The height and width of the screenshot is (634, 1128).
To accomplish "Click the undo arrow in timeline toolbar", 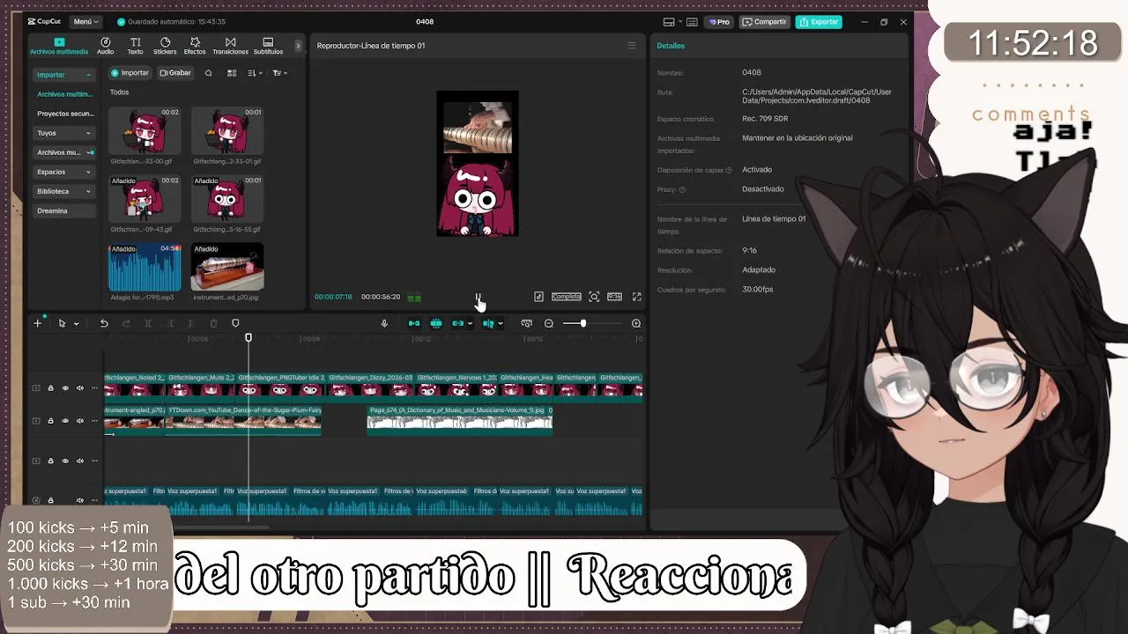I will pos(104,323).
